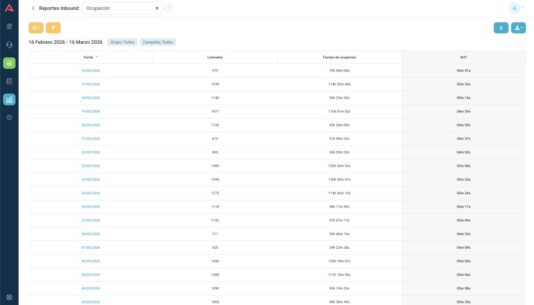Expand the yellow list view options dropdown
Viewport: 534px width, 305px height.
coord(36,28)
